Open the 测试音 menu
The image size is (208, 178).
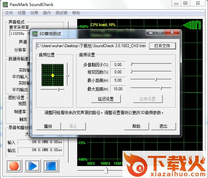click(x=61, y=13)
